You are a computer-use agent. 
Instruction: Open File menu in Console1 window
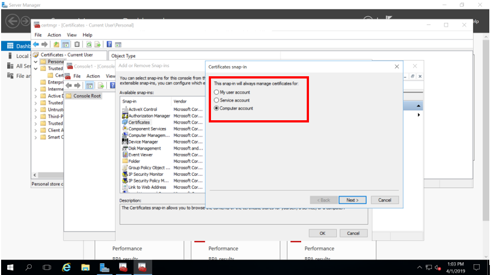click(77, 76)
